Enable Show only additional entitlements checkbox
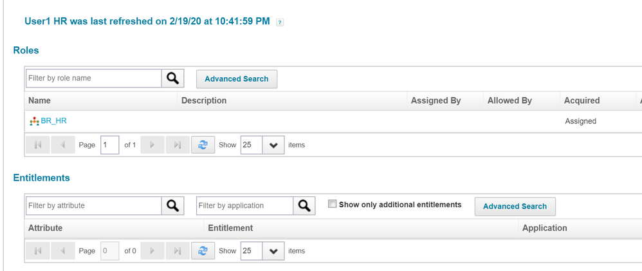Screen dimensions: 642x271 tap(333, 204)
